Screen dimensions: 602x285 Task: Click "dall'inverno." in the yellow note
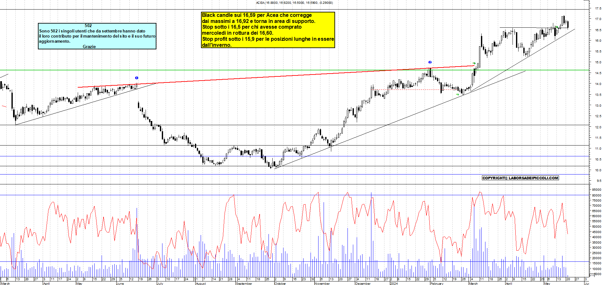click(217, 45)
